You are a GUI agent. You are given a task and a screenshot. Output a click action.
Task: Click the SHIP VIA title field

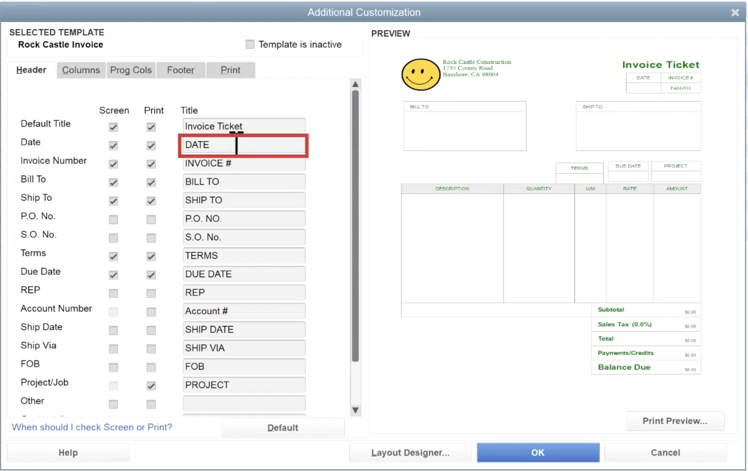point(244,348)
